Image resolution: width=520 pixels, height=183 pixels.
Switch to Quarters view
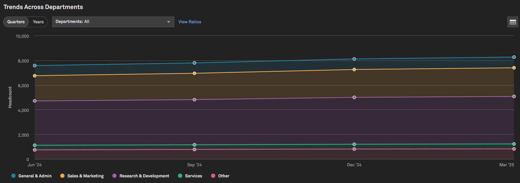pyautogui.click(x=16, y=22)
